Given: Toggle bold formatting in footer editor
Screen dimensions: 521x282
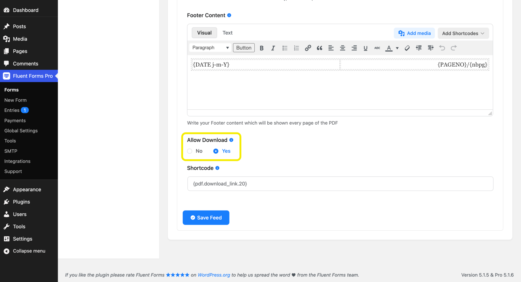Looking at the screenshot, I should click(x=262, y=48).
